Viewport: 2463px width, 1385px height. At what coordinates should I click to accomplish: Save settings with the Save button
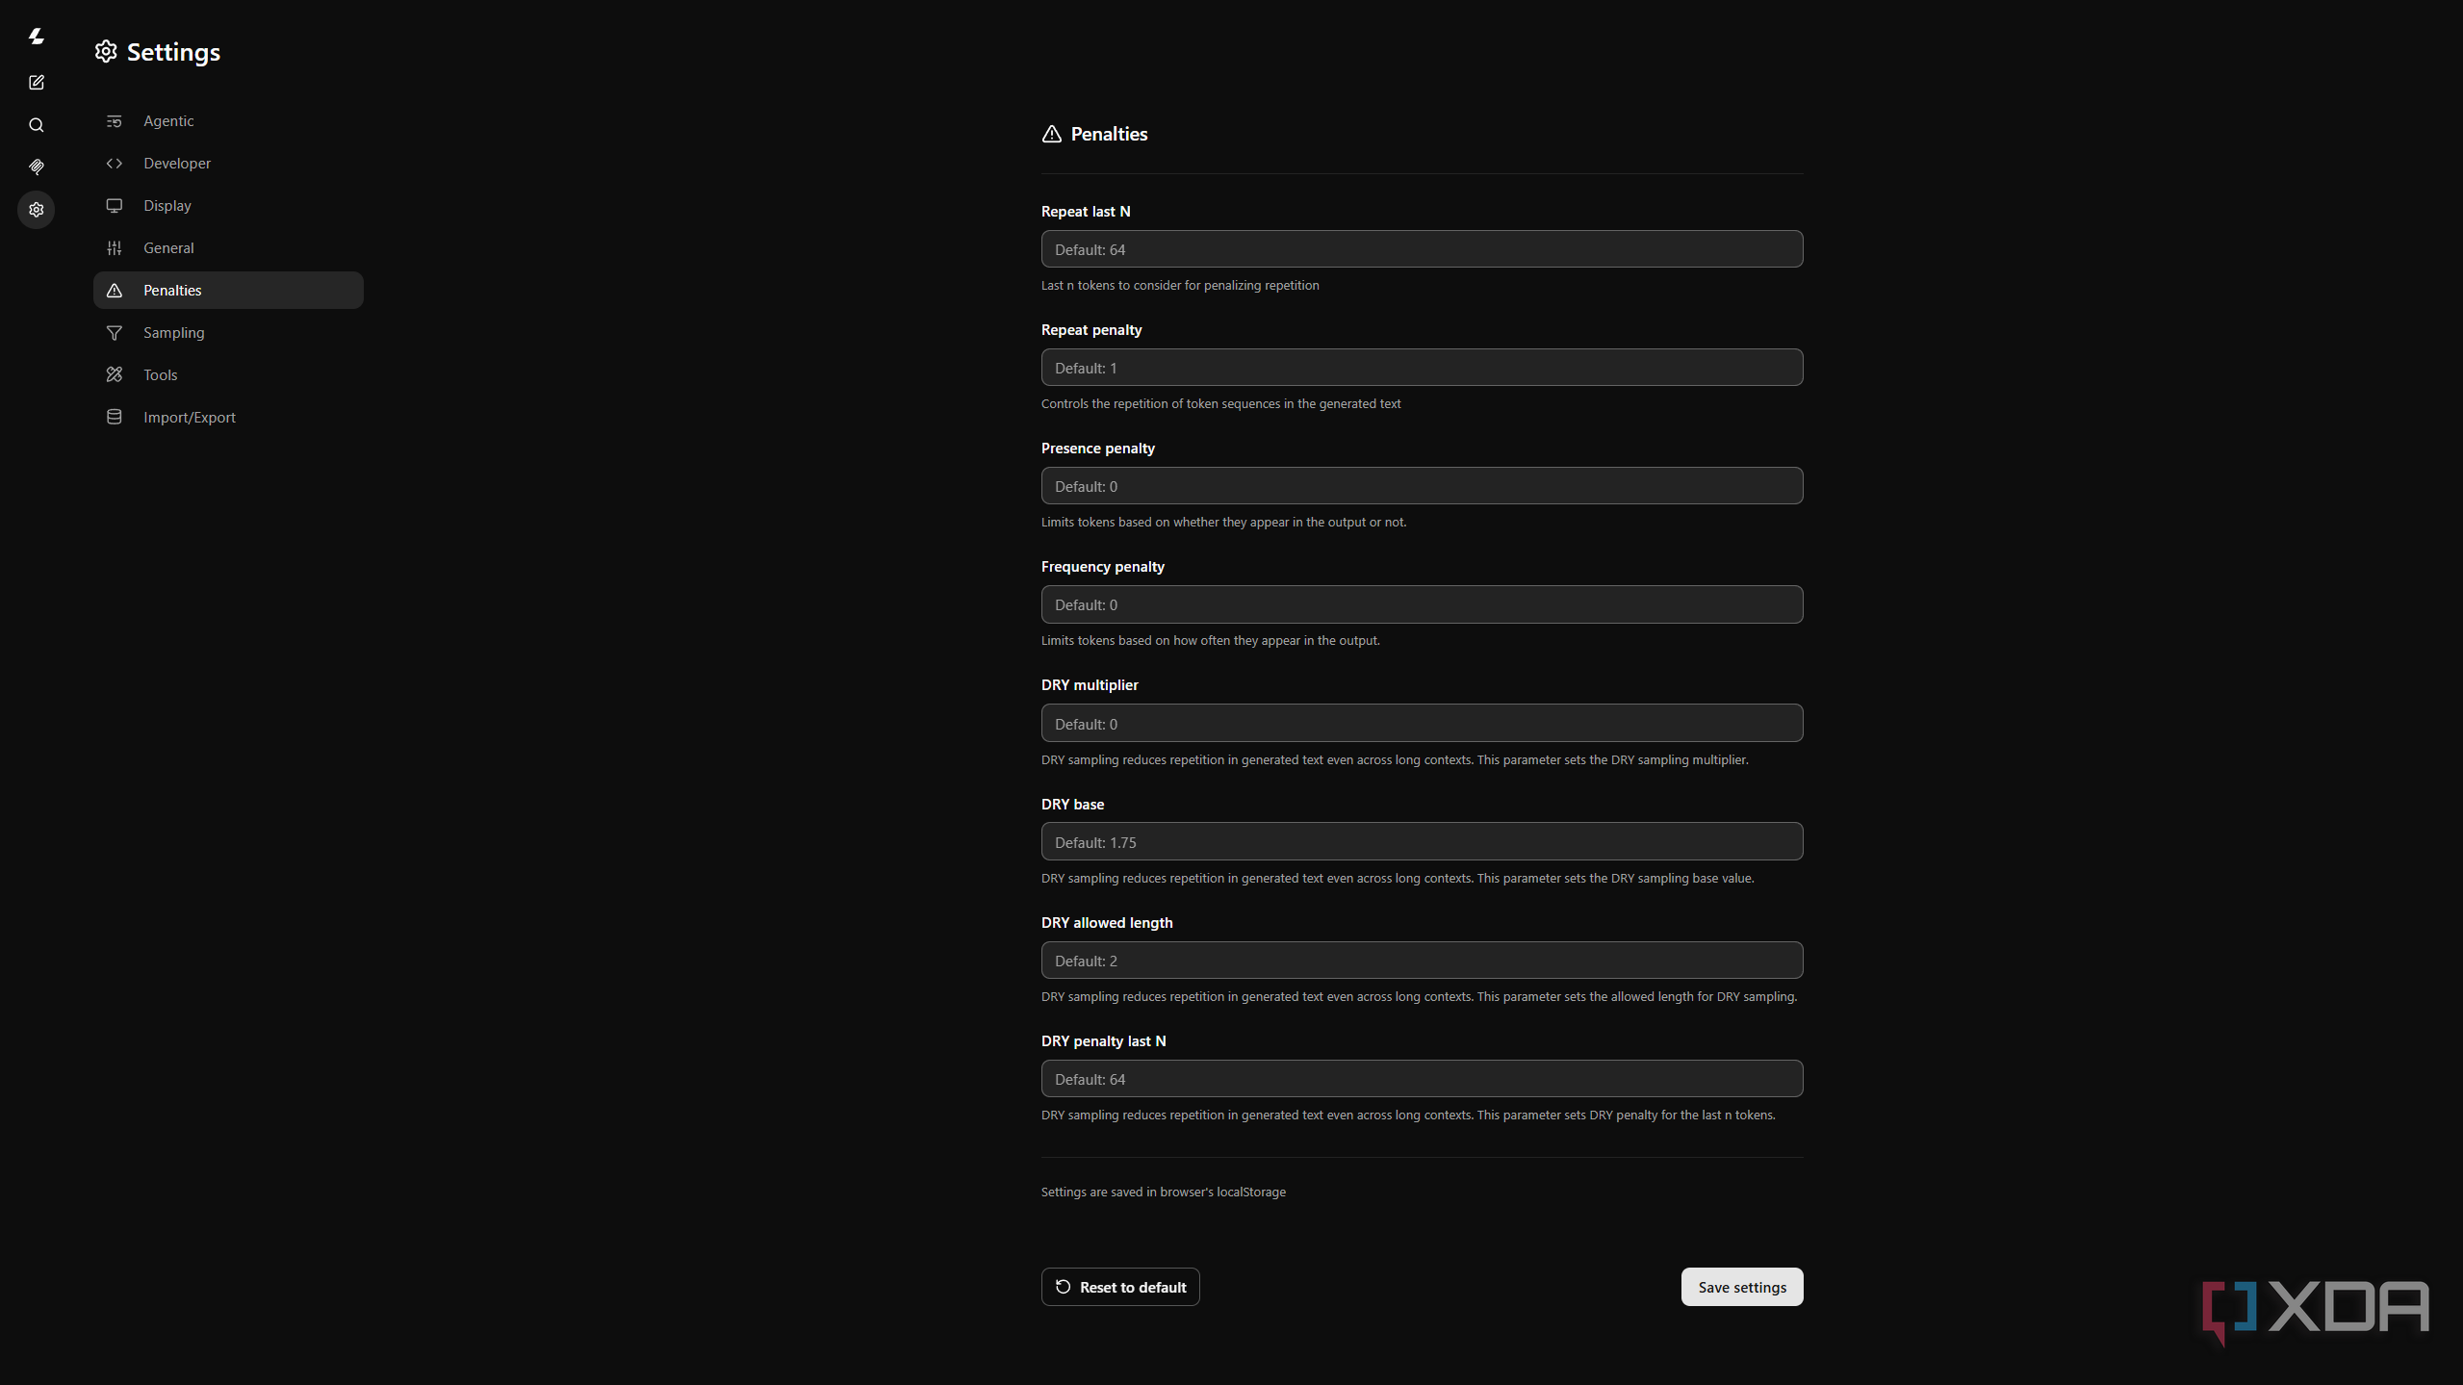click(x=1742, y=1287)
